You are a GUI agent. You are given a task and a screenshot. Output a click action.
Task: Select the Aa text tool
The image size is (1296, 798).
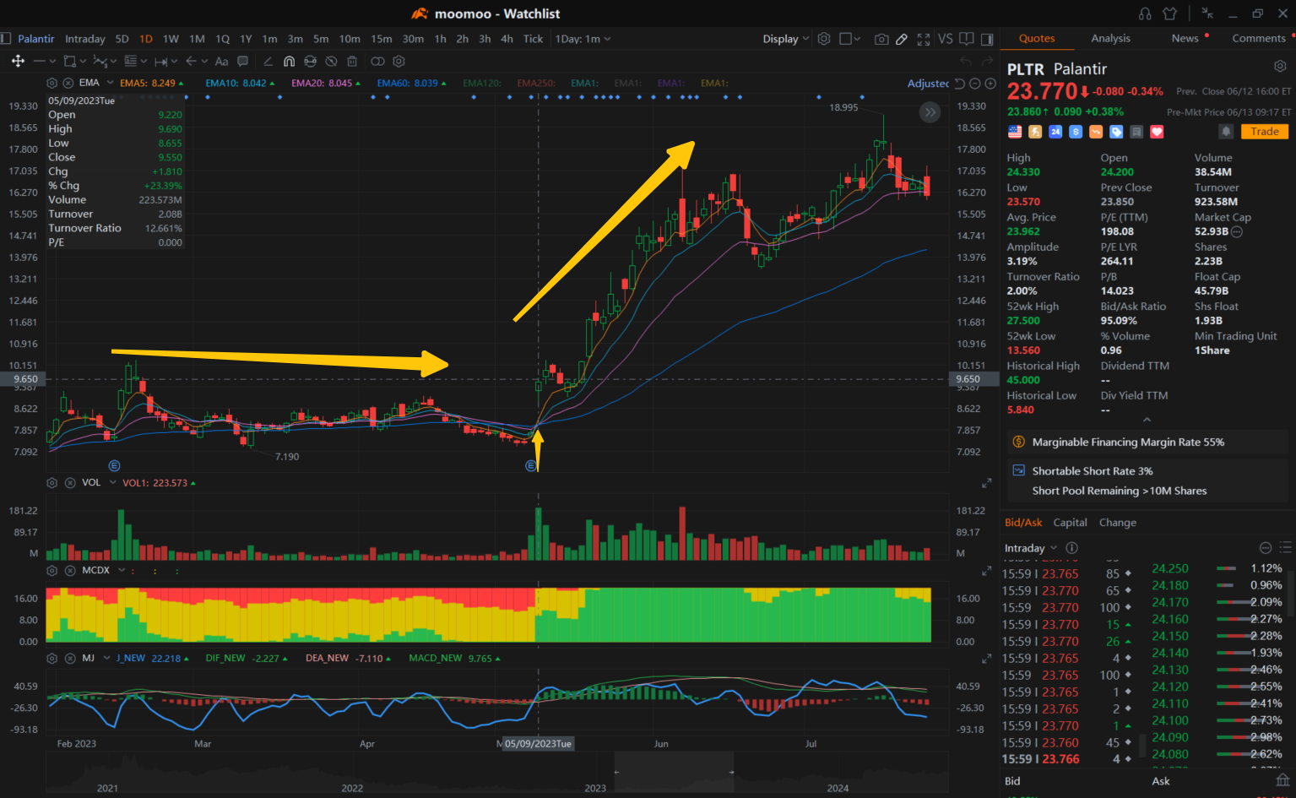click(221, 61)
